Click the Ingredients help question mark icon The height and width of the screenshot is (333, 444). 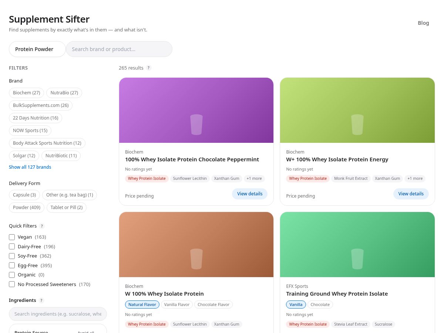pos(41,300)
